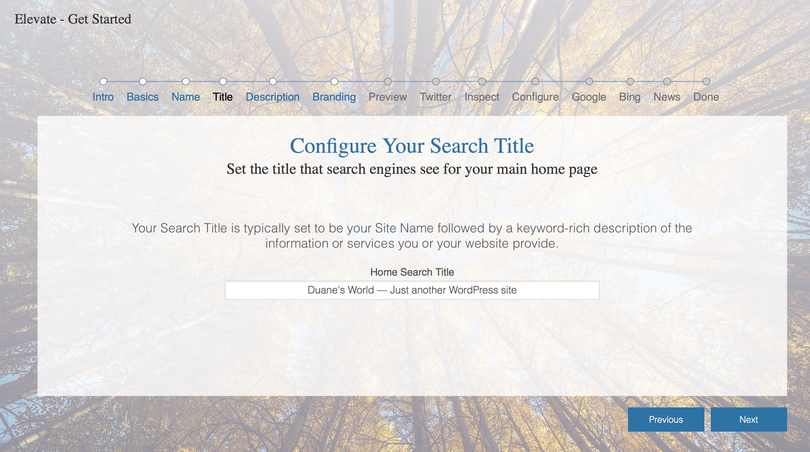The image size is (810, 452).
Task: Open the News step label
Action: [x=667, y=97]
